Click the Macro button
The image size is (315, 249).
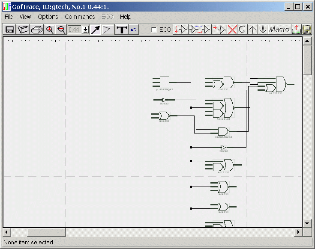(279, 30)
